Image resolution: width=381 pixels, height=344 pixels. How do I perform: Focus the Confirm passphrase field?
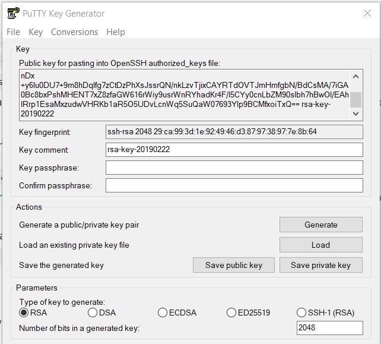tap(234, 185)
